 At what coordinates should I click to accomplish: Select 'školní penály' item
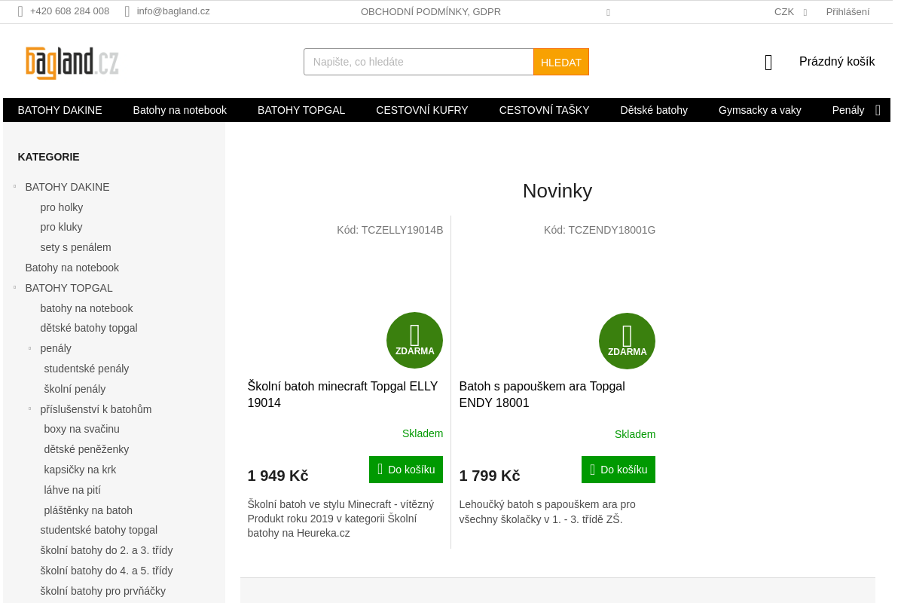(75, 389)
